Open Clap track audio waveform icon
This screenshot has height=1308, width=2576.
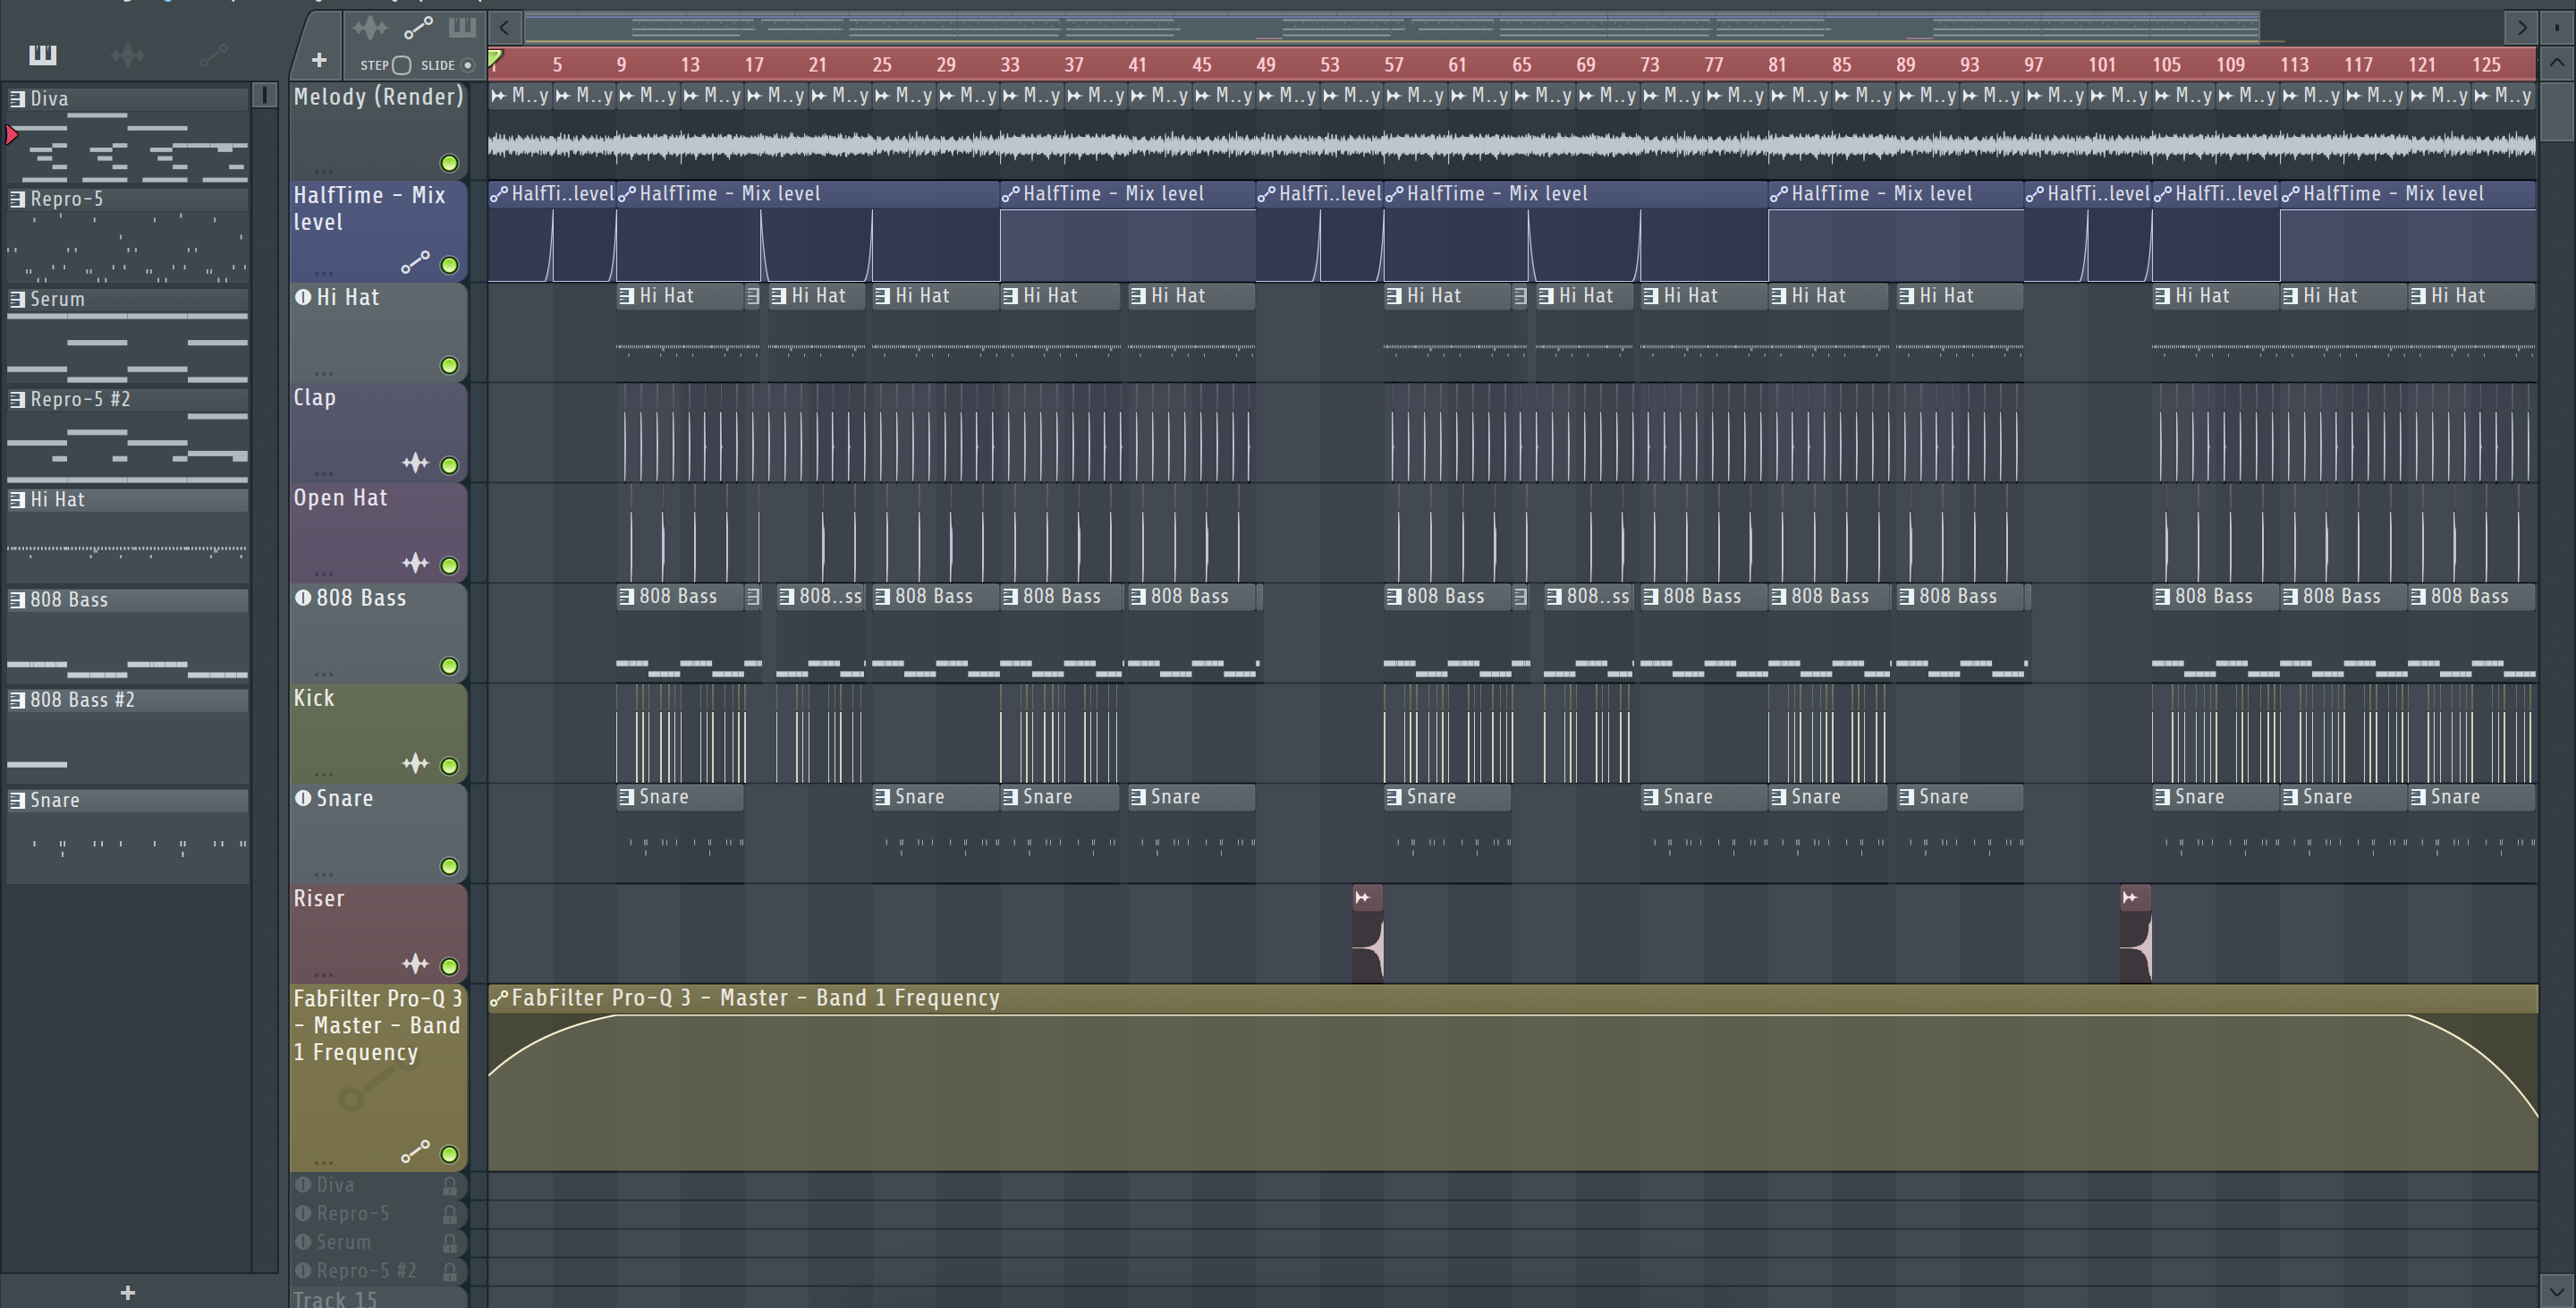(415, 463)
